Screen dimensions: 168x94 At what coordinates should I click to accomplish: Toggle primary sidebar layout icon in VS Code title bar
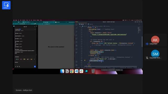pos(135,22)
